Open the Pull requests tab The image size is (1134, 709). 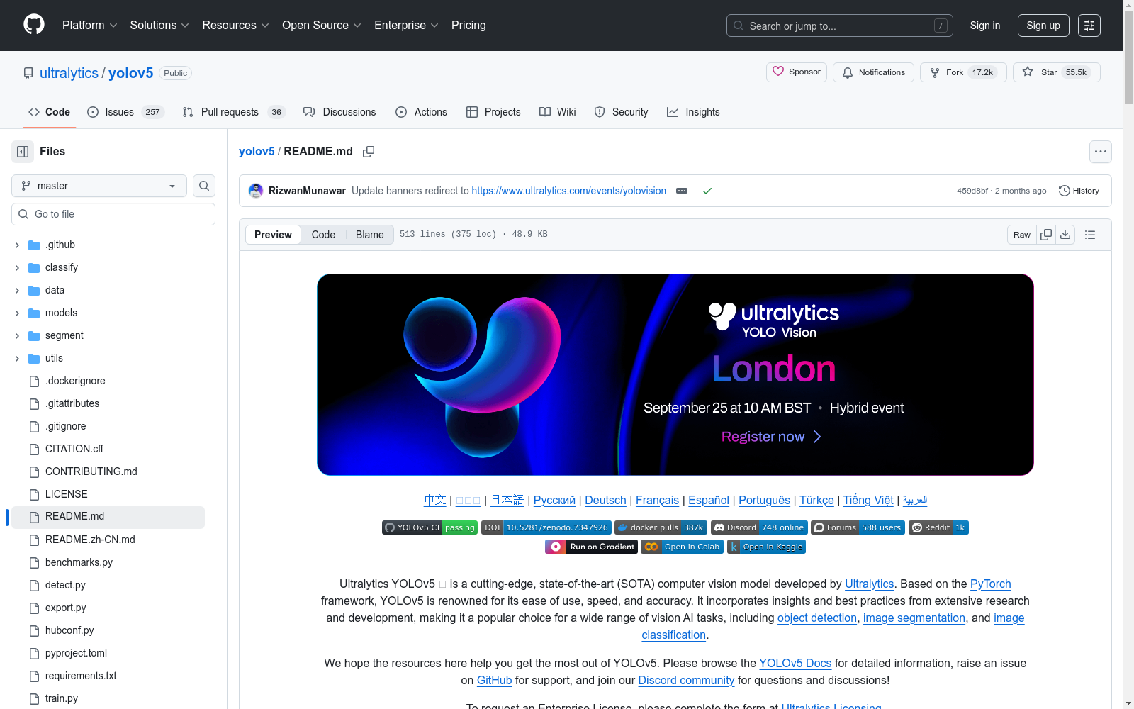click(233, 112)
